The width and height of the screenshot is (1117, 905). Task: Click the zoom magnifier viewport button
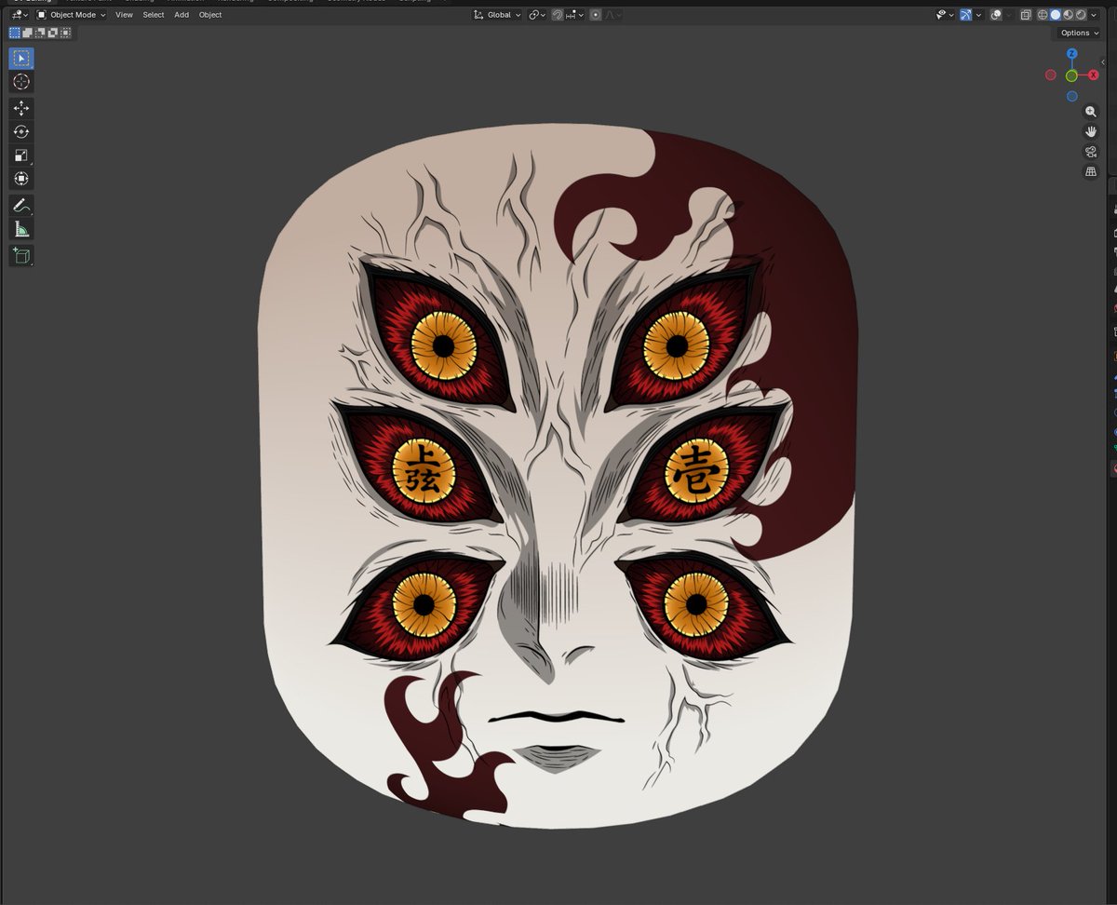(x=1091, y=112)
